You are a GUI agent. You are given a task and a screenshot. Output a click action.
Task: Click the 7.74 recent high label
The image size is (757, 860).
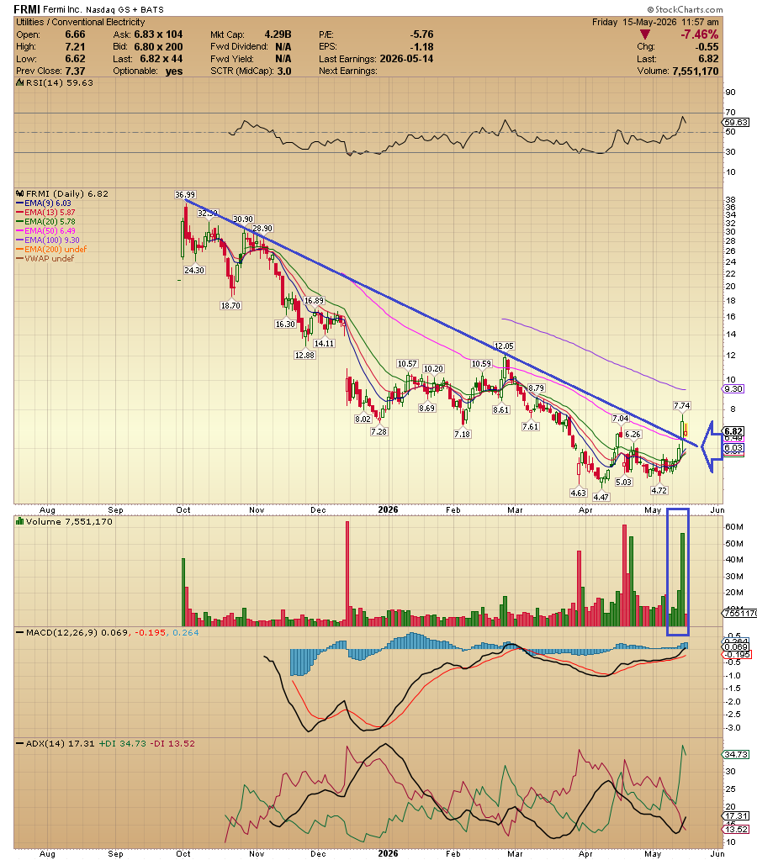(682, 406)
